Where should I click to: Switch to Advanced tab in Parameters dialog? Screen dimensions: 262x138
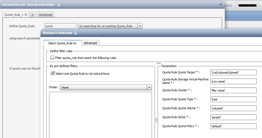coord(45,15)
